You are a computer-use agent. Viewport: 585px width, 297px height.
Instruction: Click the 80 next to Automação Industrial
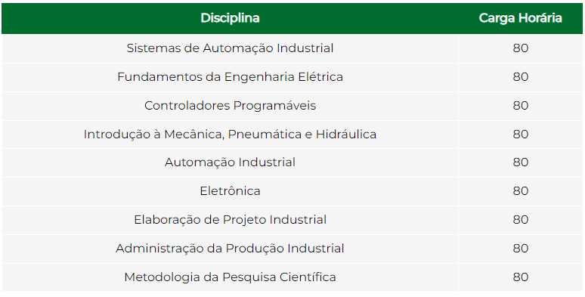(x=521, y=162)
